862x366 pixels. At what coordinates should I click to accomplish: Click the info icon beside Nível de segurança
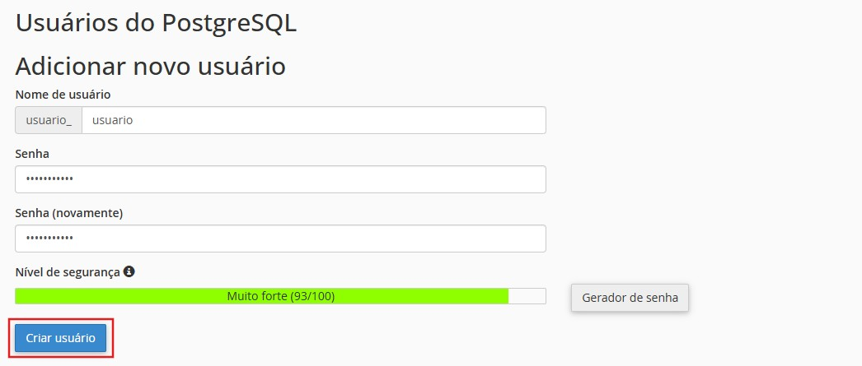[x=129, y=271]
